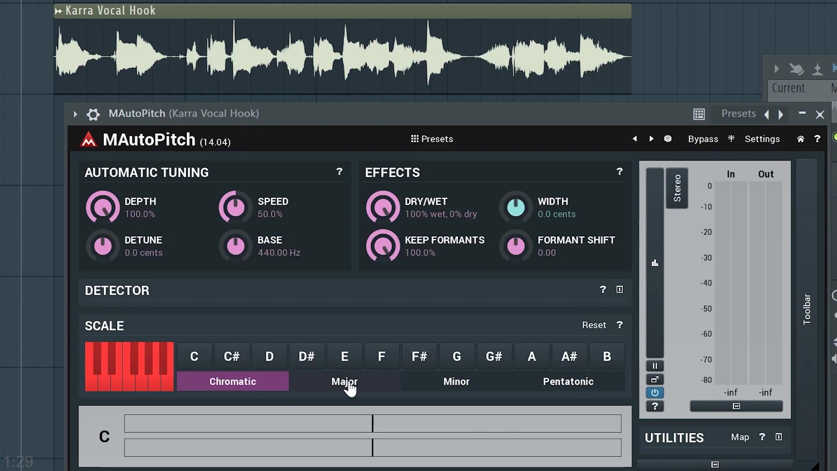Screen dimensions: 837x471
Task: Randomize settings with the dice icon
Action: tap(667, 139)
